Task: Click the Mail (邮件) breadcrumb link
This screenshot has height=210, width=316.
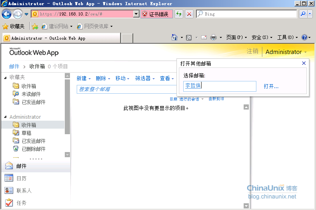Action: pyautogui.click(x=14, y=66)
